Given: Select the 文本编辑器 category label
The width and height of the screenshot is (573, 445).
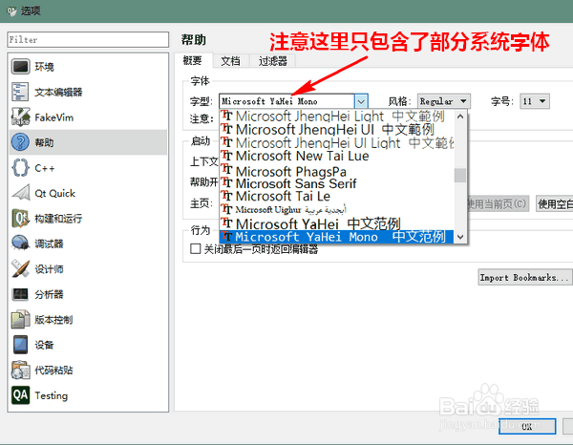Looking at the screenshot, I should click(58, 92).
